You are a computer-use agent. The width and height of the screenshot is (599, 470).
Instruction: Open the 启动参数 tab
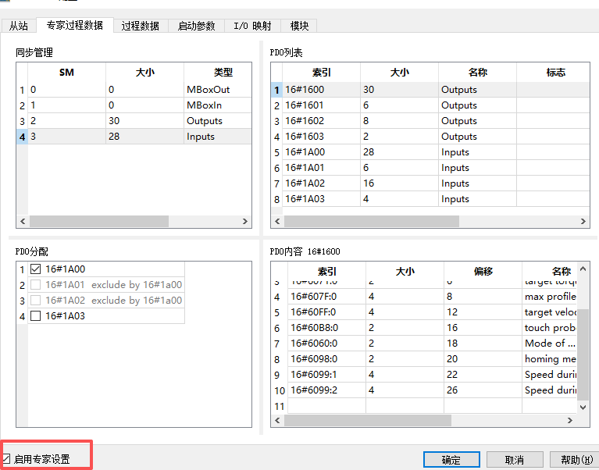196,26
